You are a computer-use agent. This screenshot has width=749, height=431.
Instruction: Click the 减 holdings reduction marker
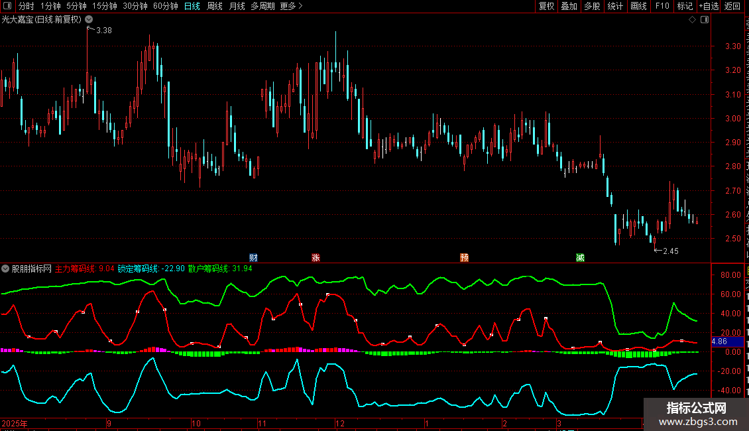(x=580, y=257)
